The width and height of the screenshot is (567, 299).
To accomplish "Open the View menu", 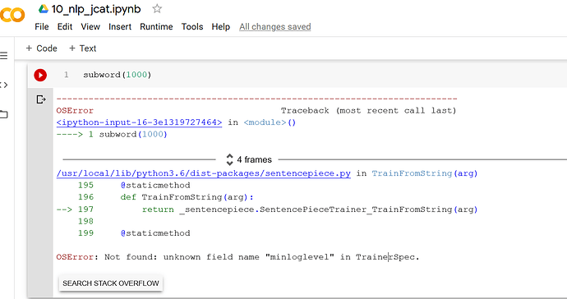I will 90,27.
